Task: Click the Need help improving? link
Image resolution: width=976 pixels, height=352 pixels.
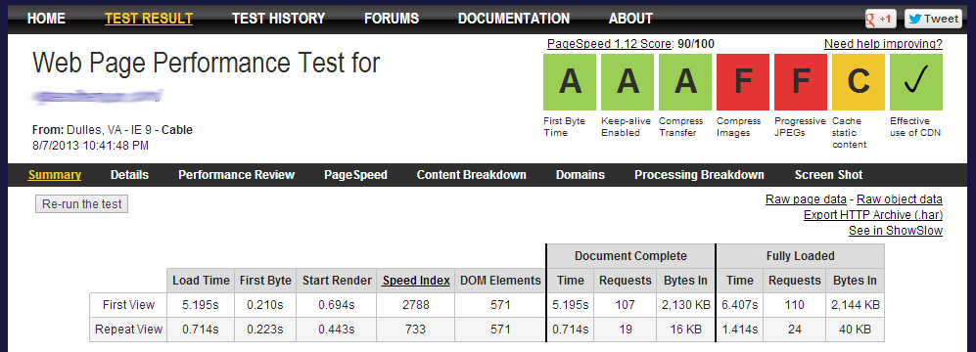Action: pos(883,44)
